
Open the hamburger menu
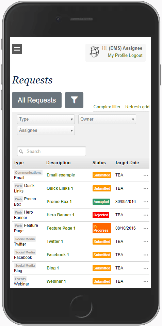[17, 49]
